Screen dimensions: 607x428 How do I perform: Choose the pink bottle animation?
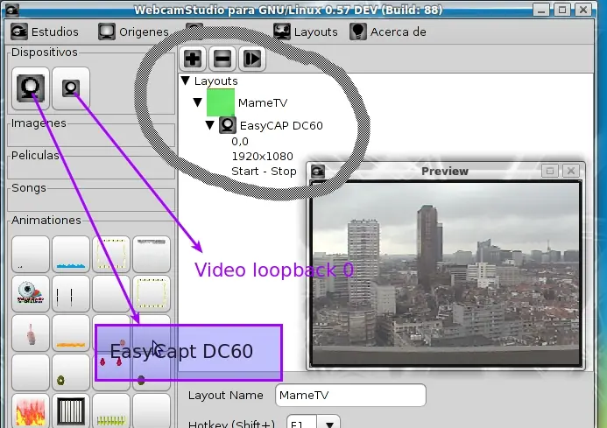(x=31, y=333)
